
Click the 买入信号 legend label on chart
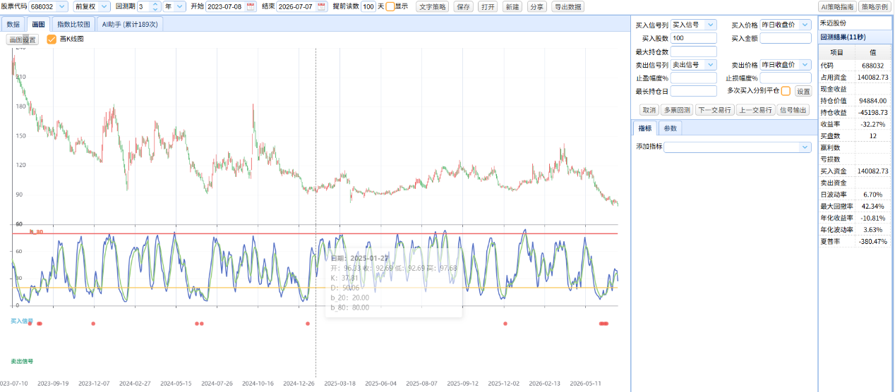click(x=22, y=321)
